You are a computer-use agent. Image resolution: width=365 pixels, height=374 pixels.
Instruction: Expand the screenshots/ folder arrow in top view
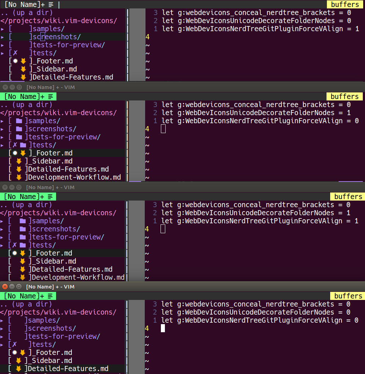click(x=2, y=37)
